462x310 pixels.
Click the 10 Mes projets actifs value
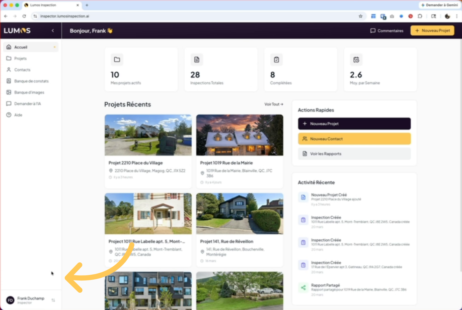tap(115, 75)
